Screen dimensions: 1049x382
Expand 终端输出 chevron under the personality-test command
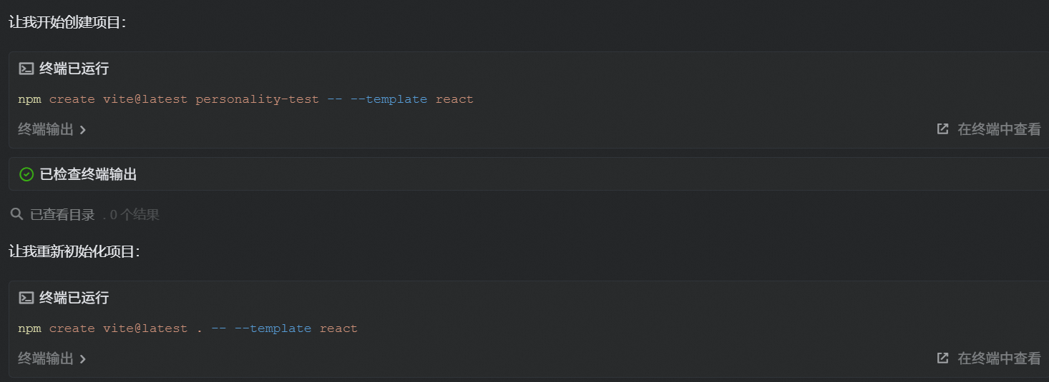click(83, 130)
